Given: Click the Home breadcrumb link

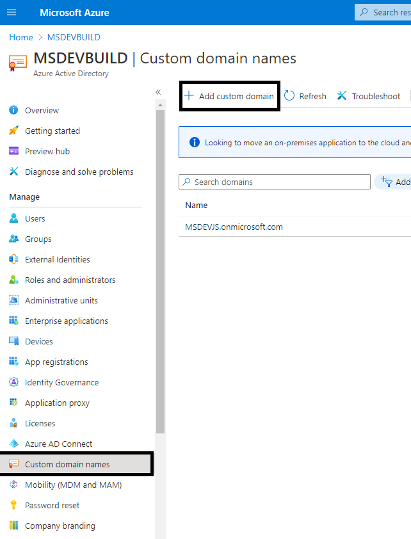Looking at the screenshot, I should coord(21,37).
